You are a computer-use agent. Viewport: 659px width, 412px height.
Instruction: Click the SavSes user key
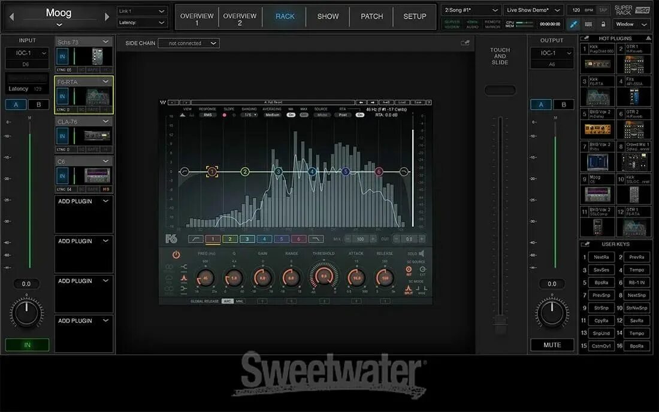pos(601,269)
